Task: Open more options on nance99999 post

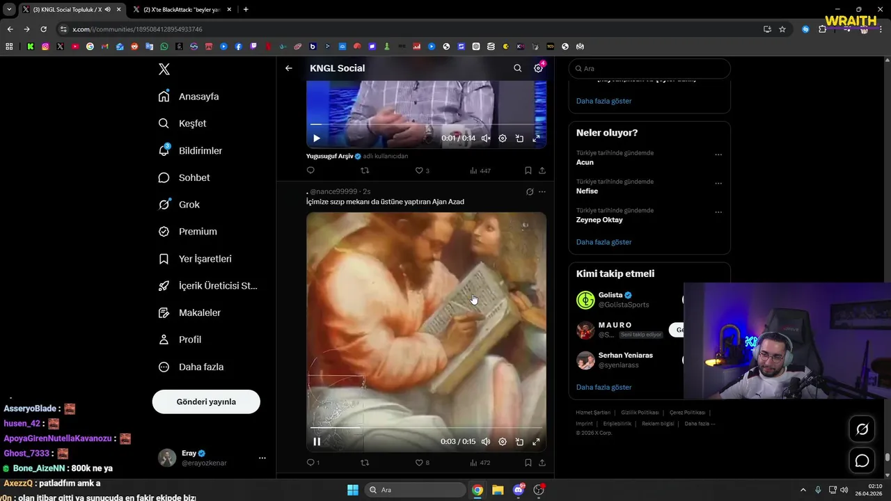Action: coord(542,191)
